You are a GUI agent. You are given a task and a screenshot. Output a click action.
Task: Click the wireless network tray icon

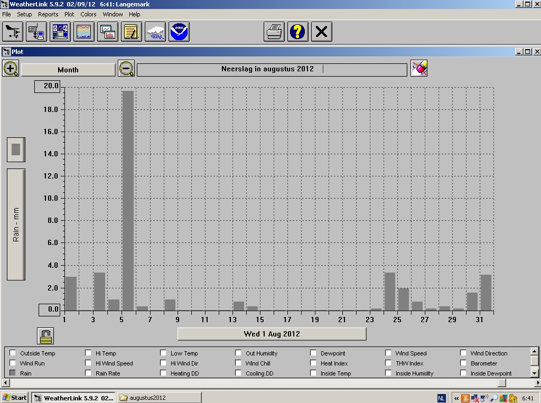(x=484, y=398)
